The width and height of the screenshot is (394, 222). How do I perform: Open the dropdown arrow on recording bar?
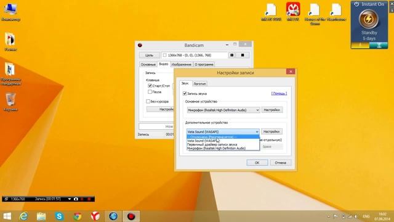70,199
